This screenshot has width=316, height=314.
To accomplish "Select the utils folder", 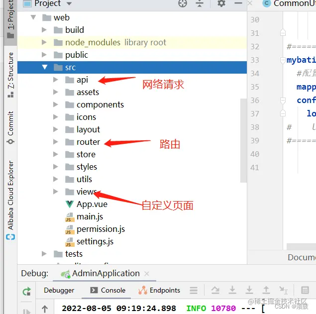I will click(x=84, y=179).
